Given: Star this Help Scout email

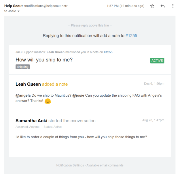Looking at the screenshot, I should coord(152,6).
